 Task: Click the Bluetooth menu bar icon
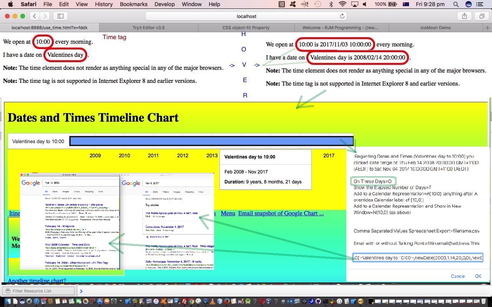[331, 4]
